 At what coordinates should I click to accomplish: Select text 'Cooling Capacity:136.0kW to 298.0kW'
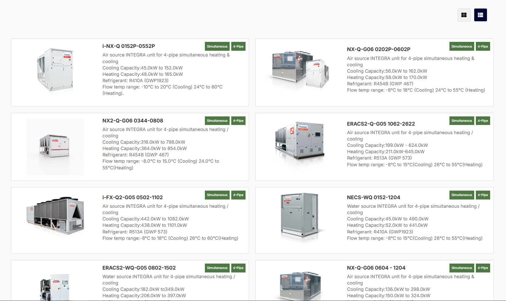point(388,289)
